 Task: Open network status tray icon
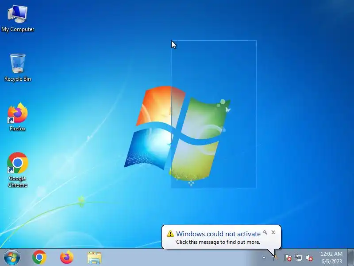298,258
